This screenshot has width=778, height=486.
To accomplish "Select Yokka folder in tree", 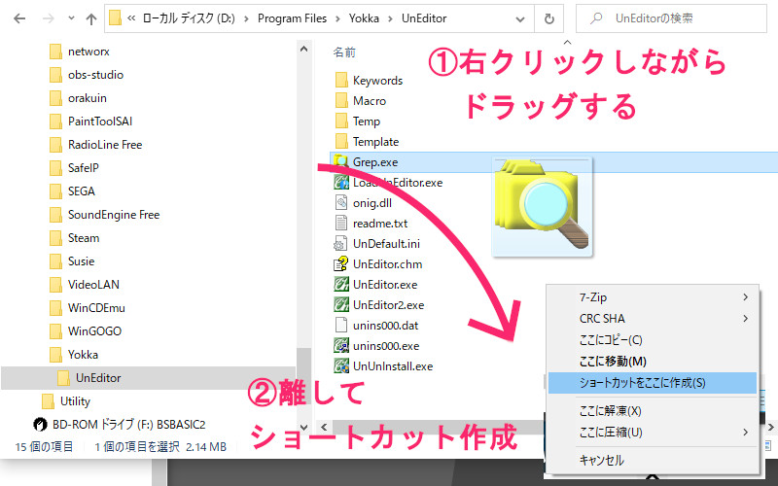I will [74, 355].
